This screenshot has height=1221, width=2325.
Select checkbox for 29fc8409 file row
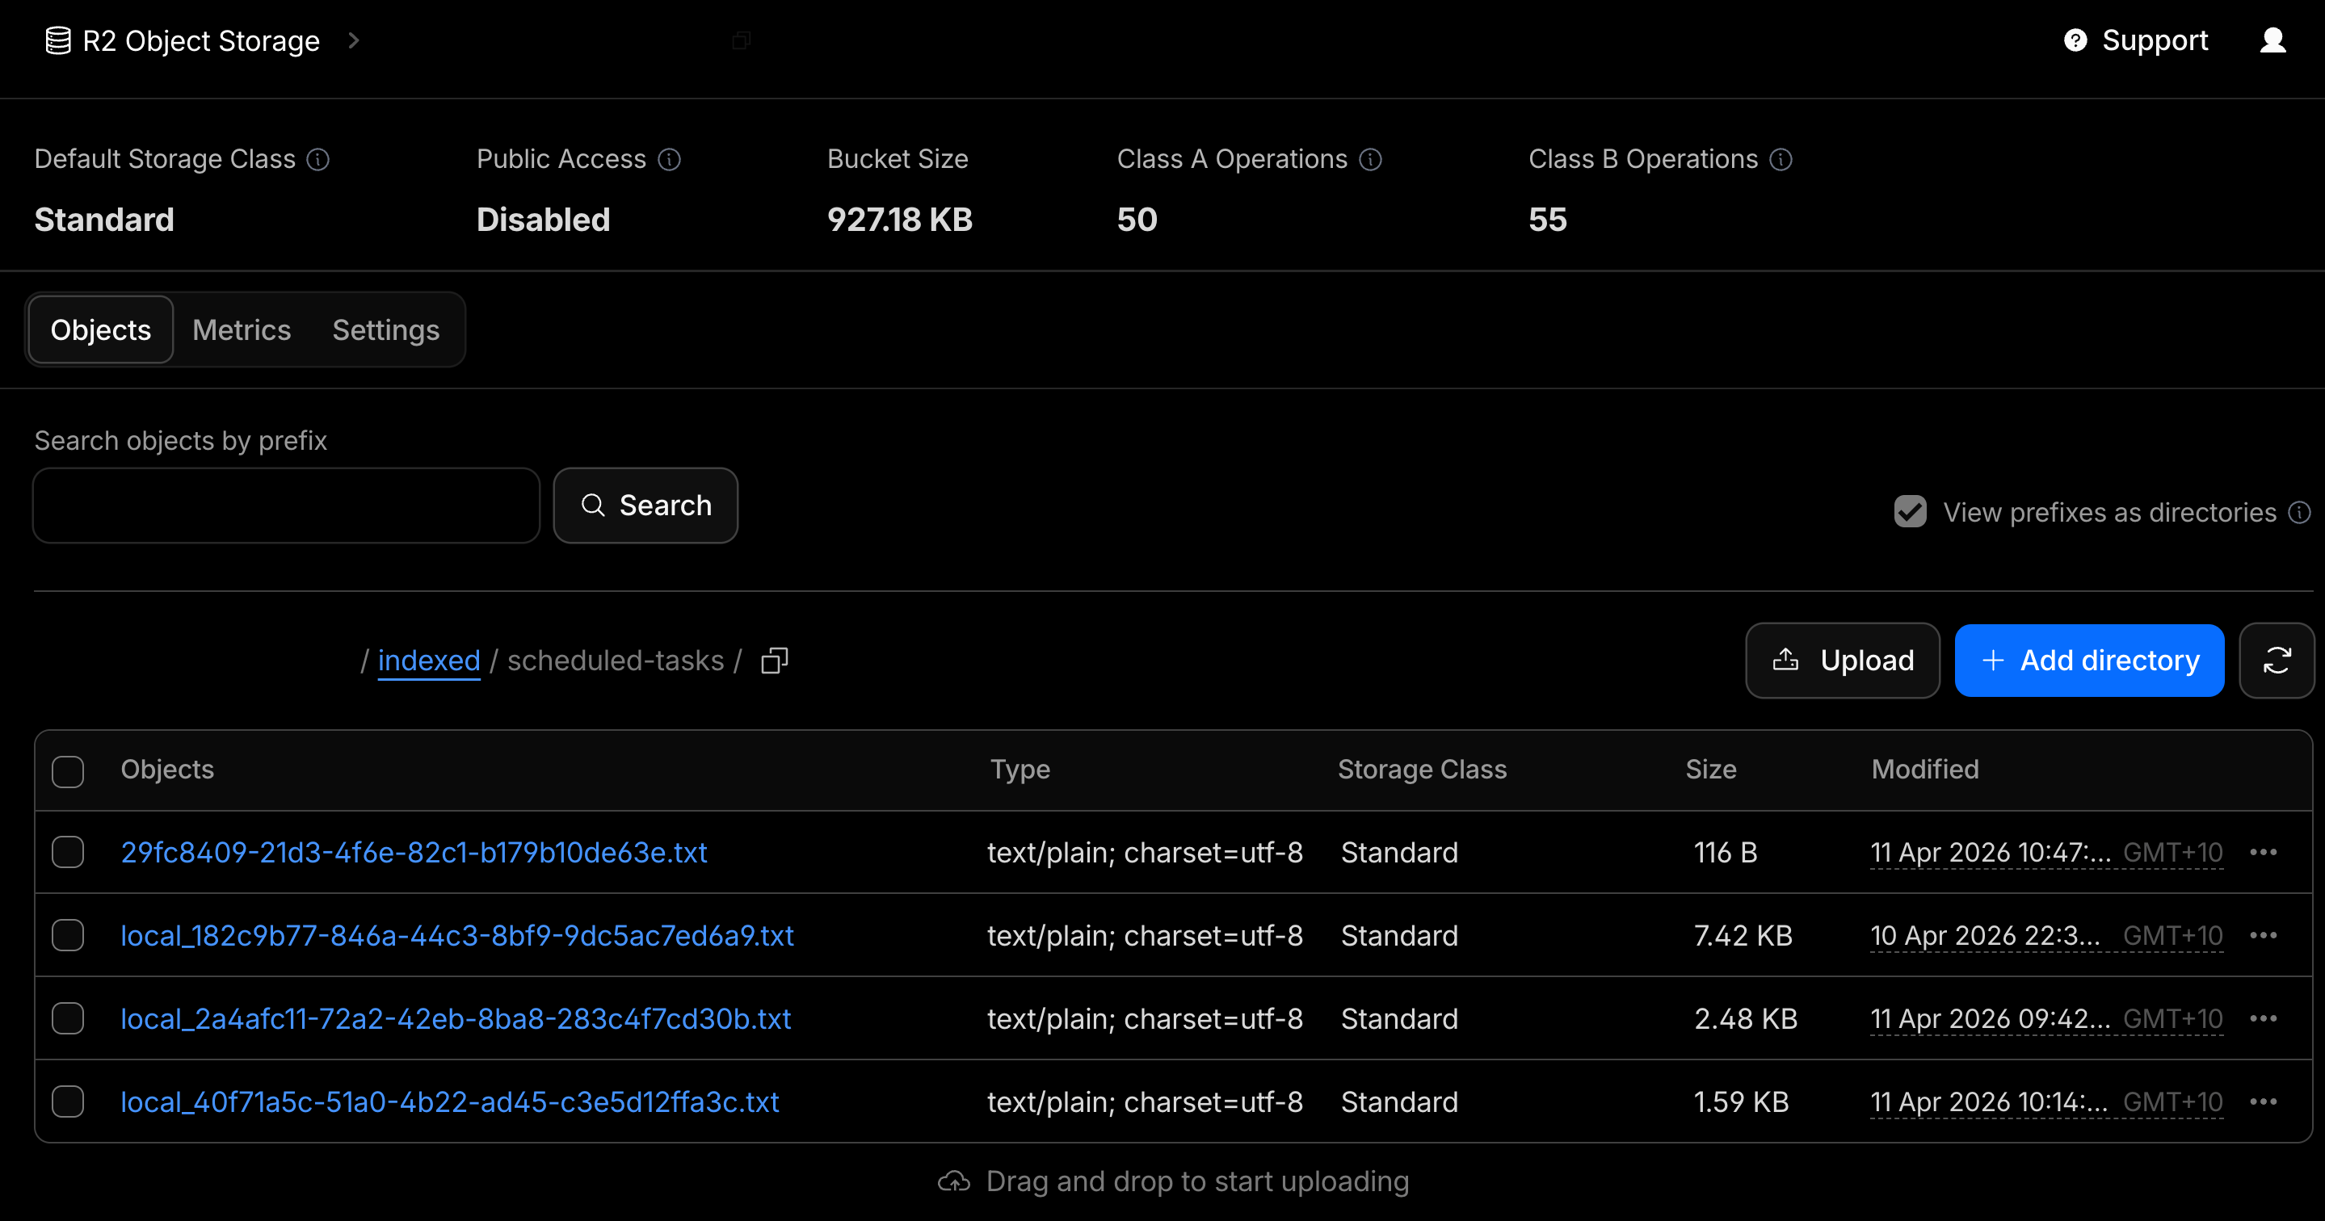[68, 852]
